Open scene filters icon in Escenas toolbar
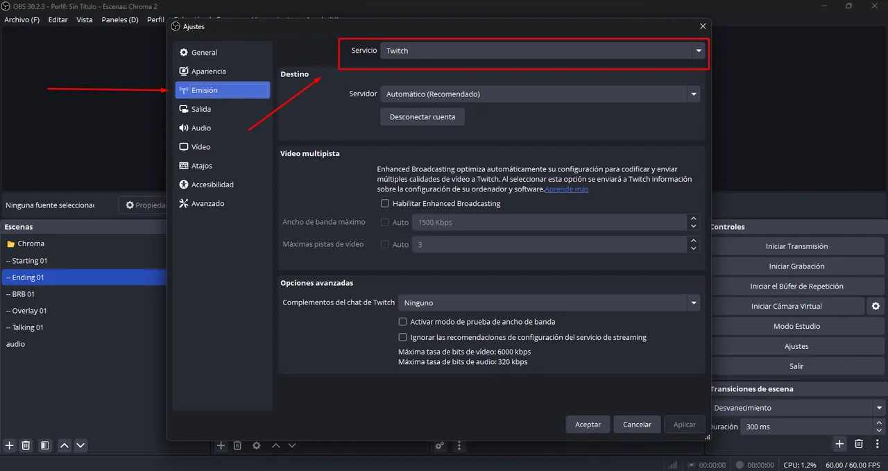The width and height of the screenshot is (888, 471). pyautogui.click(x=44, y=445)
